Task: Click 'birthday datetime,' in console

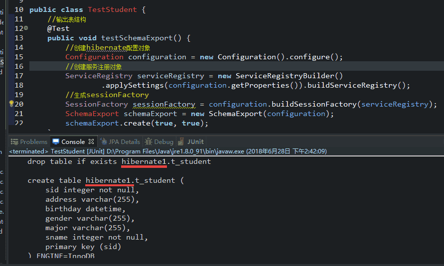Action: (x=85, y=209)
